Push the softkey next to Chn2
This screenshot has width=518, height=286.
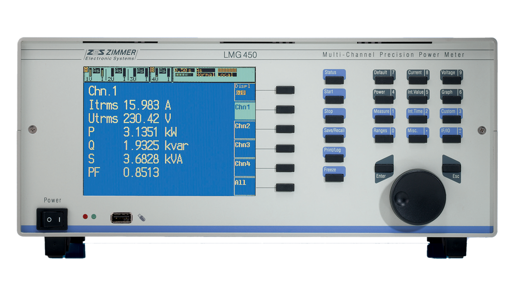click(x=285, y=129)
